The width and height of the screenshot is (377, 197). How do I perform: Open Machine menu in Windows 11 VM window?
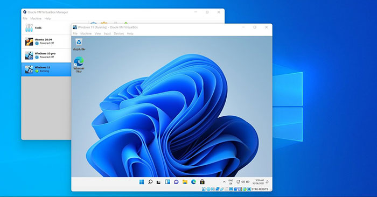point(86,33)
